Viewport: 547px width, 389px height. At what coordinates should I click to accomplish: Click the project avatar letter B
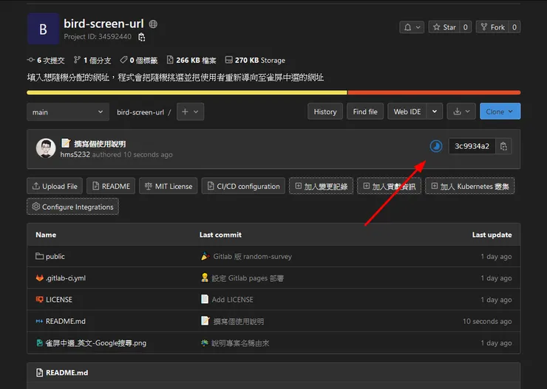pyautogui.click(x=44, y=29)
